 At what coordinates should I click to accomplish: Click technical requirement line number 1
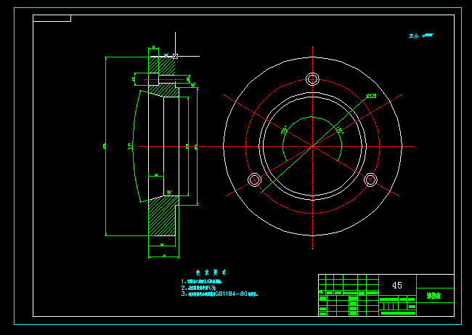201,281
